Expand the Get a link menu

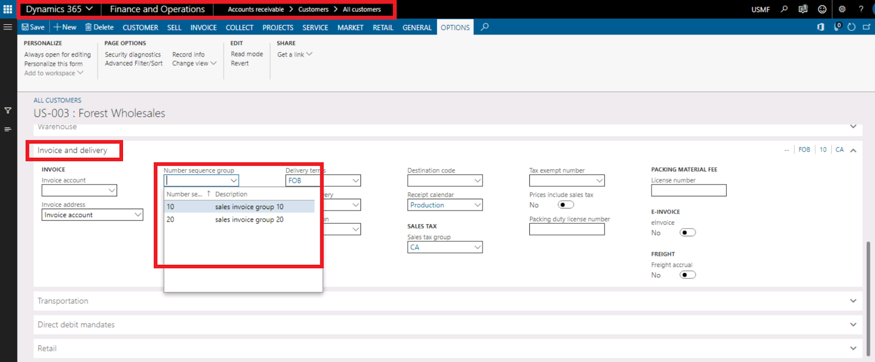pos(294,55)
